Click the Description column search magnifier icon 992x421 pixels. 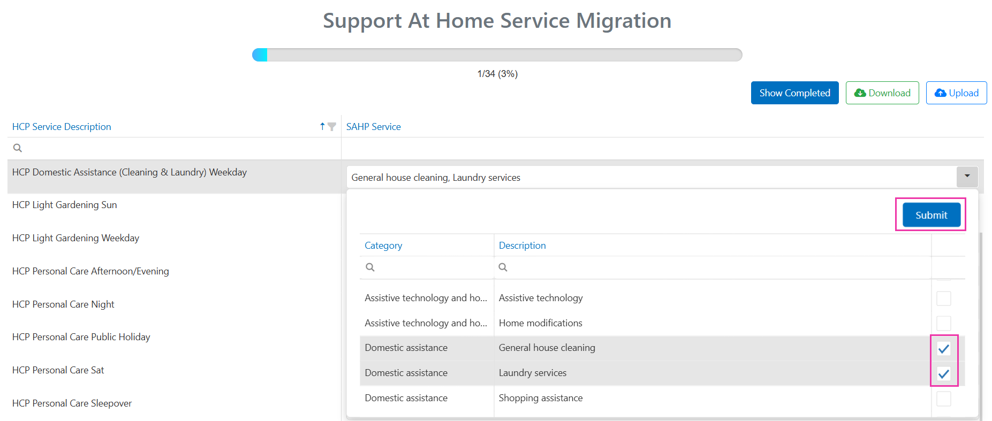(x=503, y=267)
